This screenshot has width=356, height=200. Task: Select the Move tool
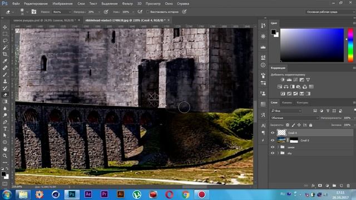5,27
